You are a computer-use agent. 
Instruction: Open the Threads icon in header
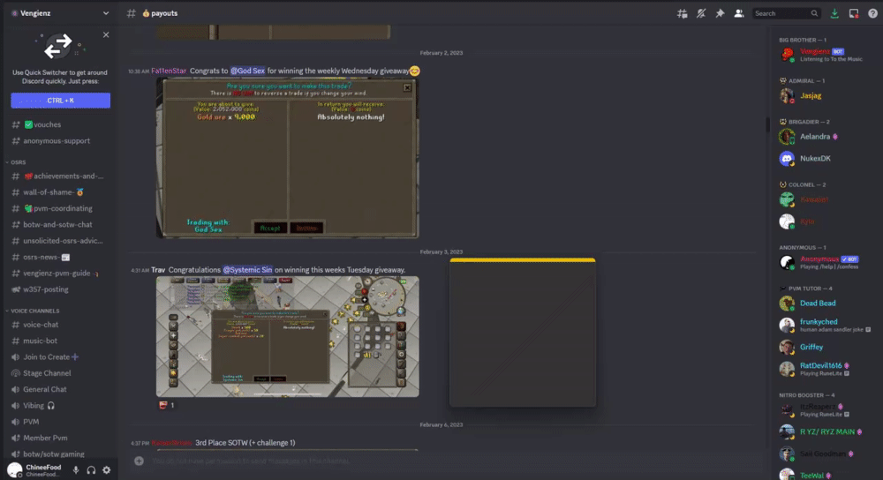(682, 13)
